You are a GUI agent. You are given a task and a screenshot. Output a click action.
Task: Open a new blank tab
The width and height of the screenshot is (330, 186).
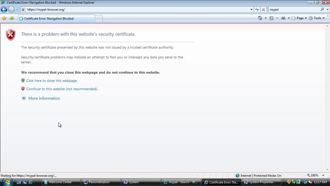[x=98, y=19]
